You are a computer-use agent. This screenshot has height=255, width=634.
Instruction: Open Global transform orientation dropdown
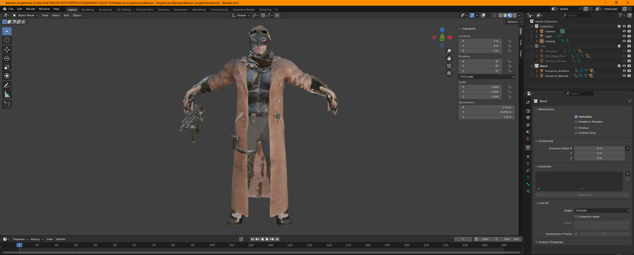(x=240, y=16)
